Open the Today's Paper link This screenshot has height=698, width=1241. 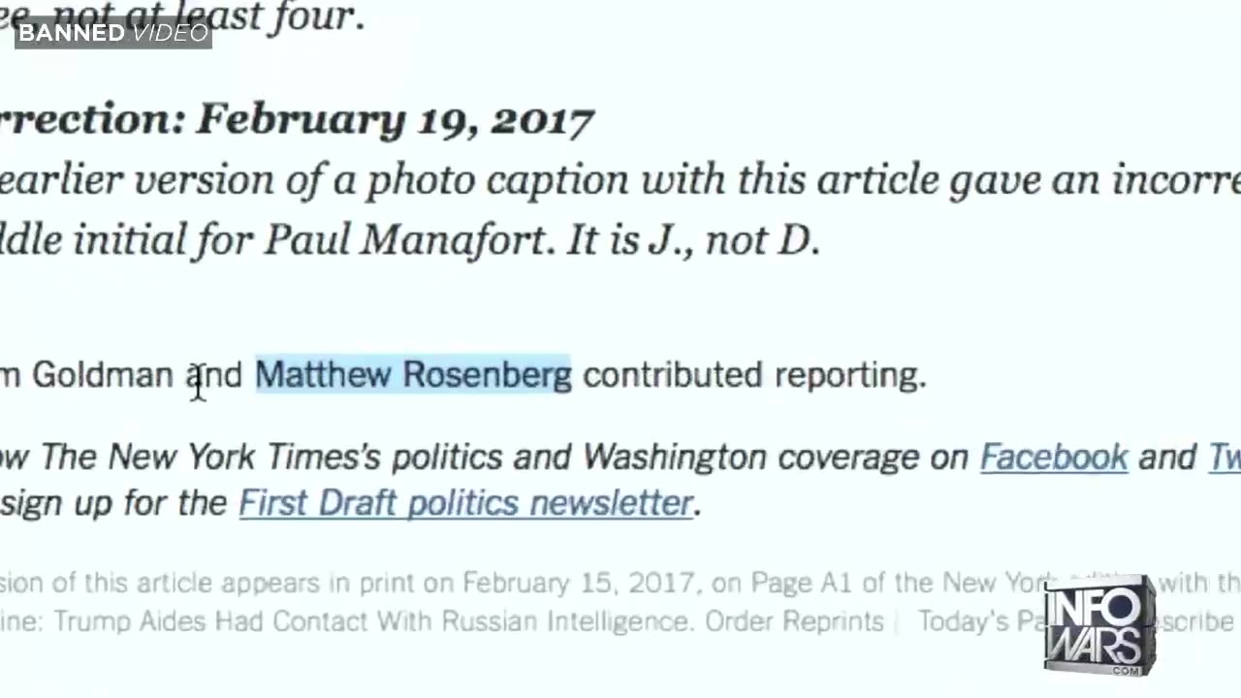pos(979,621)
